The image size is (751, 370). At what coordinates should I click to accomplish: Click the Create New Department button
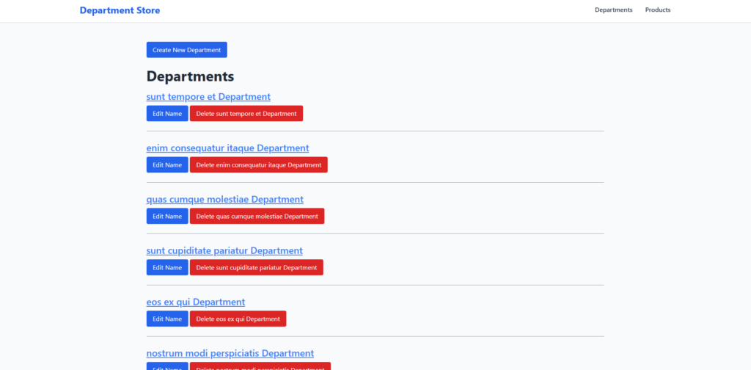(x=186, y=50)
